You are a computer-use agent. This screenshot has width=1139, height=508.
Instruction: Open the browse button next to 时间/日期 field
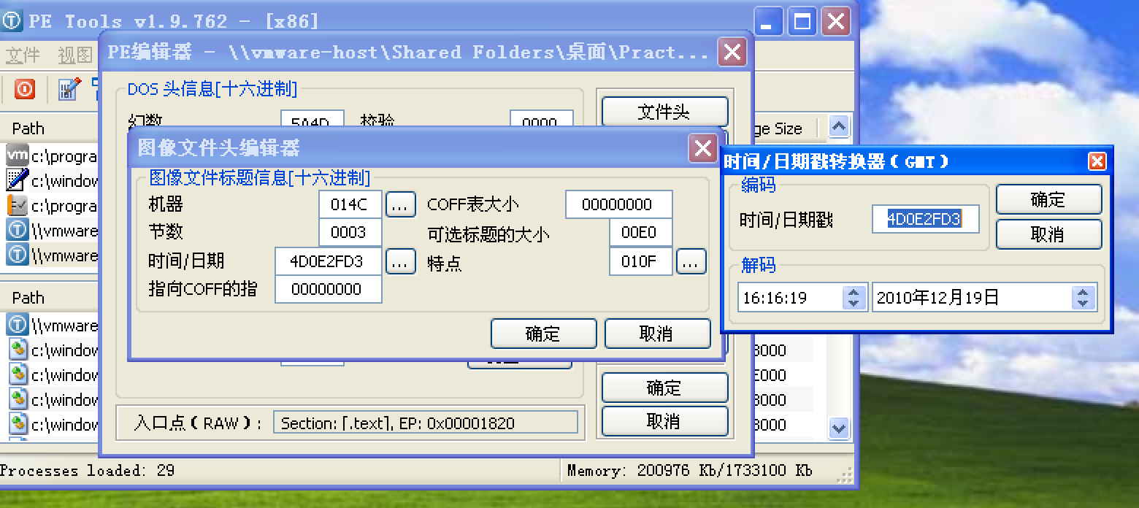click(x=400, y=261)
